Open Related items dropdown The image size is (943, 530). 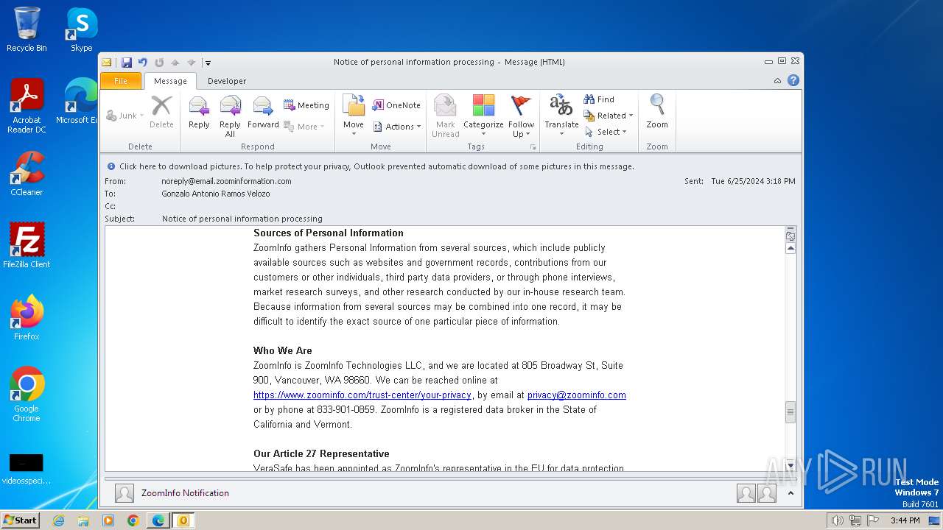609,116
